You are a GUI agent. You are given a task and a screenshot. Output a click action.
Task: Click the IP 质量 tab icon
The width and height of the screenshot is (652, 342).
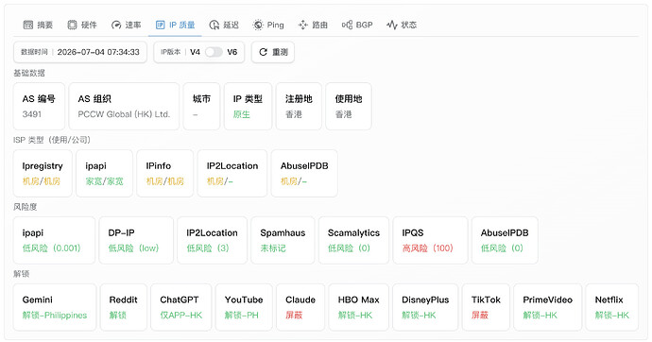[x=160, y=25]
